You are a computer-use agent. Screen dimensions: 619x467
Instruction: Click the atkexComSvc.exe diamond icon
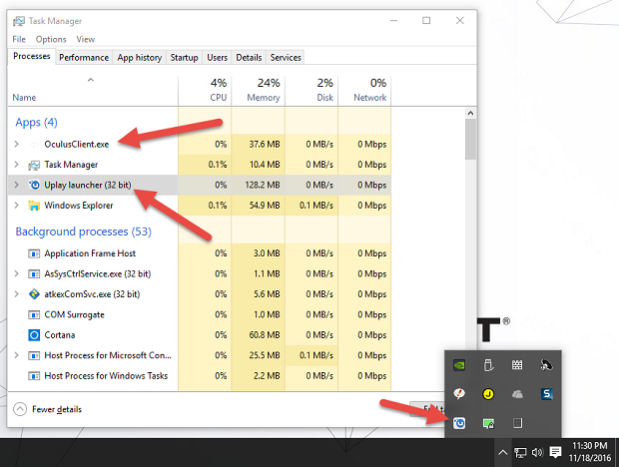click(34, 294)
